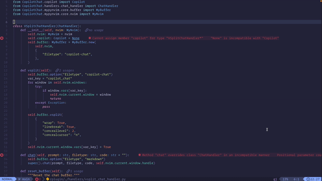Click the block cursor on current line 6

(x=14, y=22)
